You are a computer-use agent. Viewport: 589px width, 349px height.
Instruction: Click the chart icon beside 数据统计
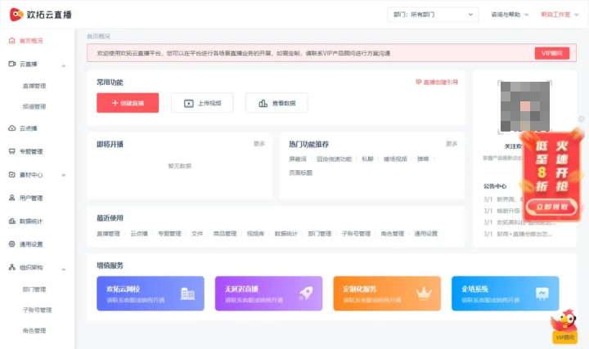(x=12, y=221)
